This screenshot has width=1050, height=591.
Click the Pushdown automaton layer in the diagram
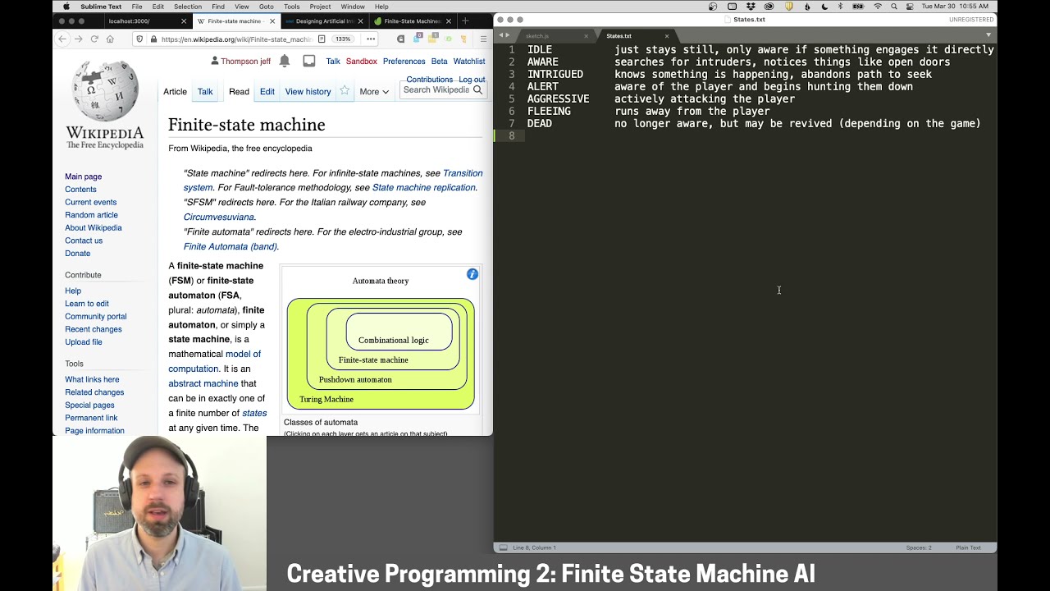[x=355, y=380]
